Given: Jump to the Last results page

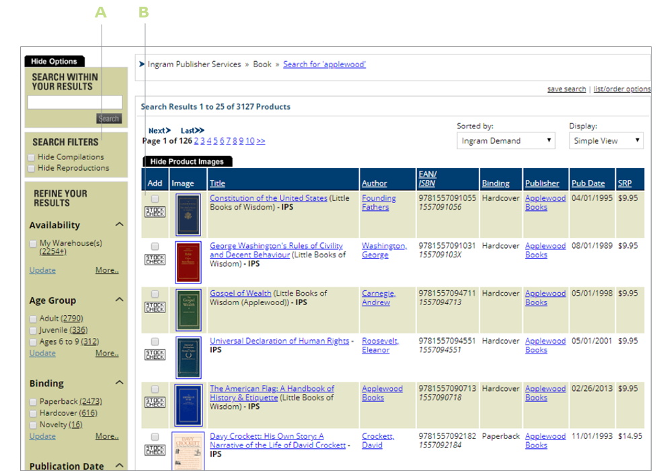Looking at the screenshot, I should [192, 130].
